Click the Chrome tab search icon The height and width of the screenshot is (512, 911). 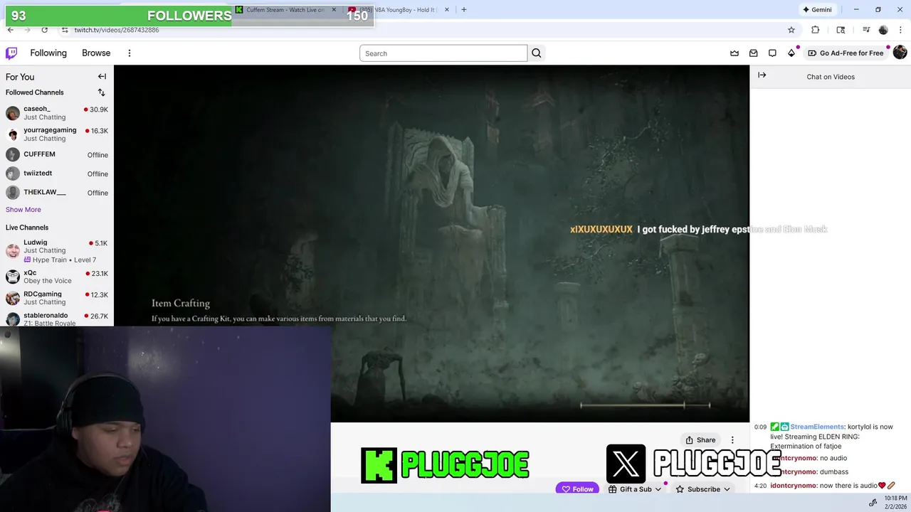(x=841, y=30)
